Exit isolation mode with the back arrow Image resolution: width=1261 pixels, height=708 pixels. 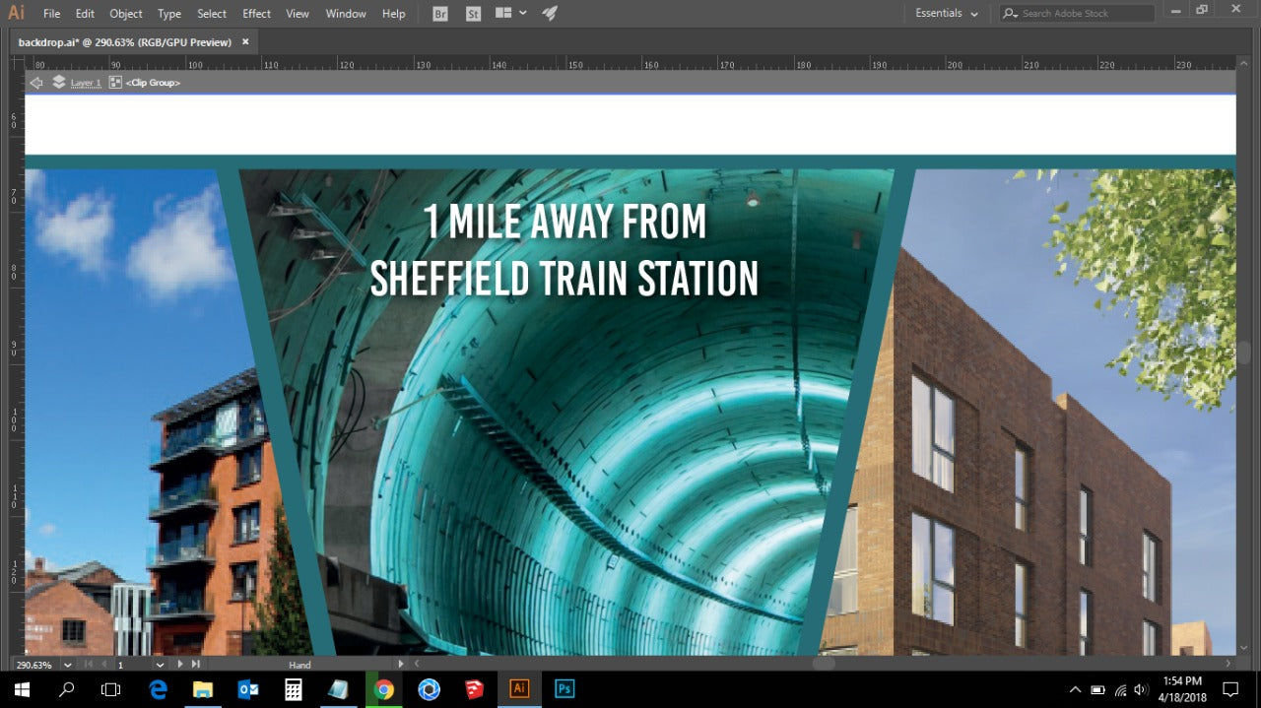click(36, 83)
